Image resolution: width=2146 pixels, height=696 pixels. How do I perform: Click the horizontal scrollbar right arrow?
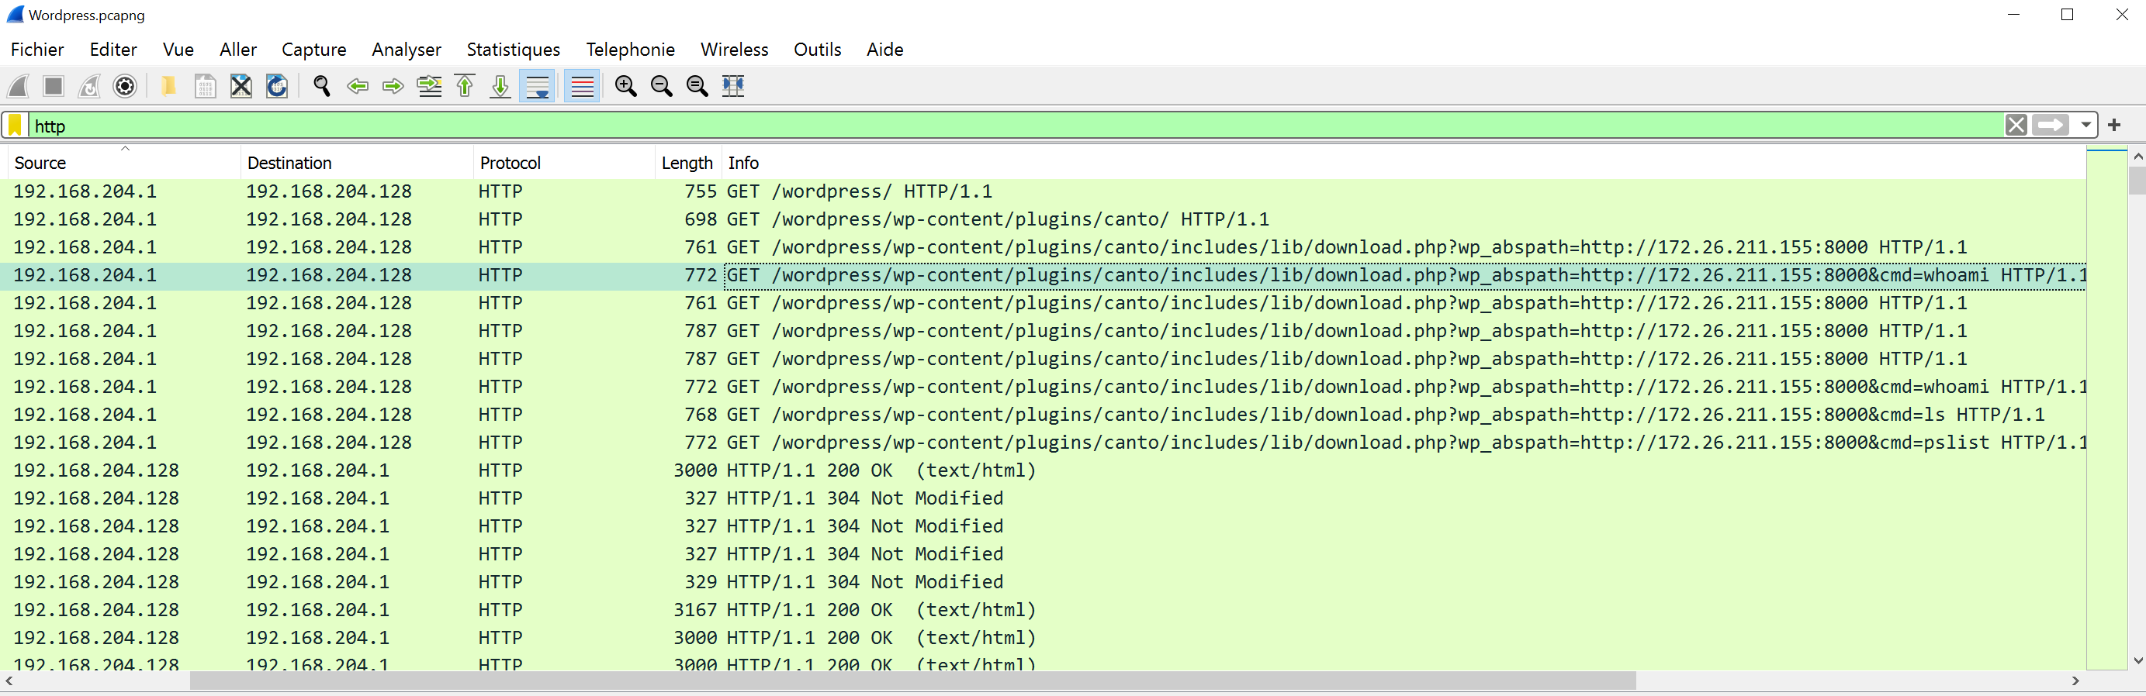point(2075,681)
